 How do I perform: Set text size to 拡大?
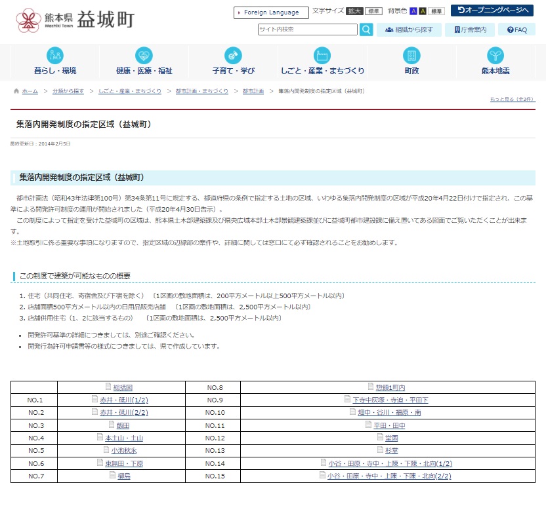355,11
